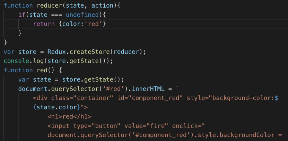This screenshot has width=288, height=141.
Task: Click the '<h1>red</h1>' line
Action: tap(69, 117)
